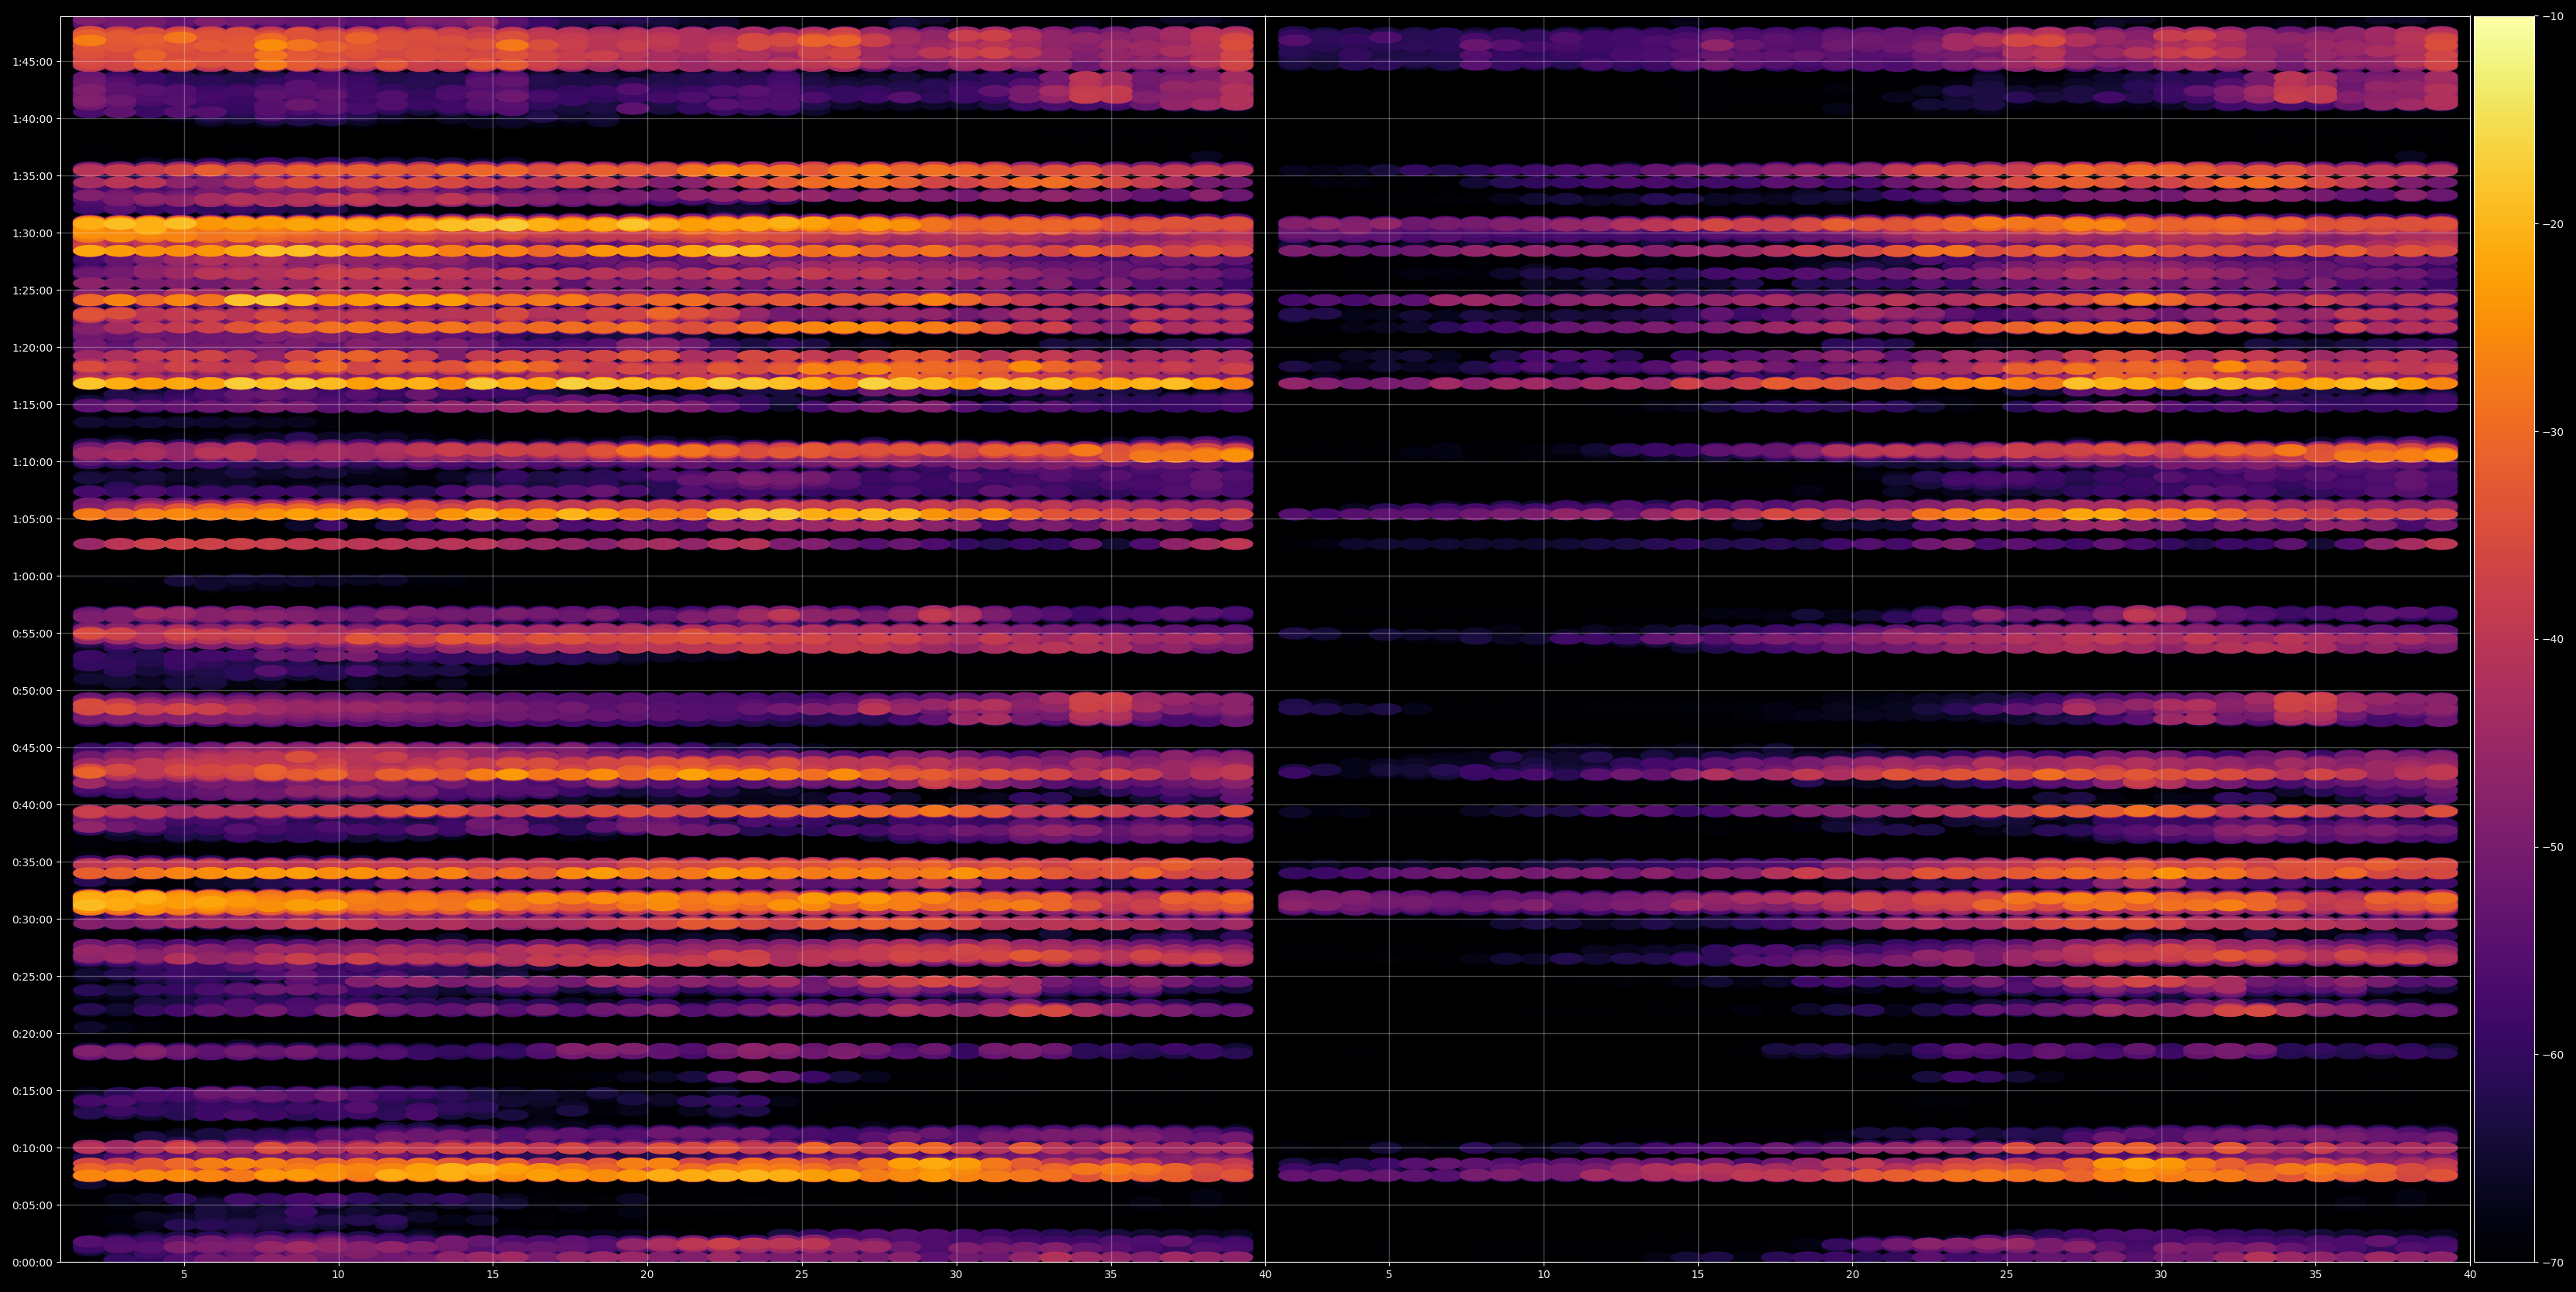Click the 1:25:00 axis label

click(x=32, y=291)
